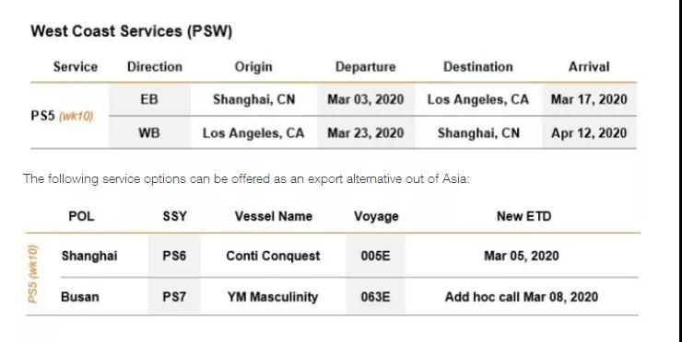Screen dimensions: 682x342
Task: Click the West Coast Services (PSW) heading
Action: [132, 31]
